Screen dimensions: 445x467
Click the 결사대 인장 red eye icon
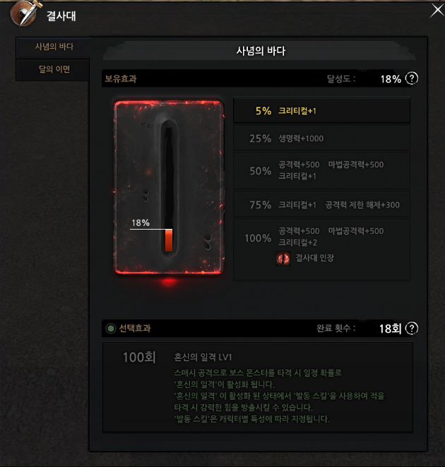pos(283,259)
